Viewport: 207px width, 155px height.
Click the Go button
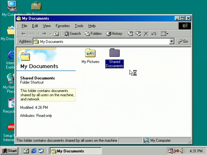[x=183, y=41]
